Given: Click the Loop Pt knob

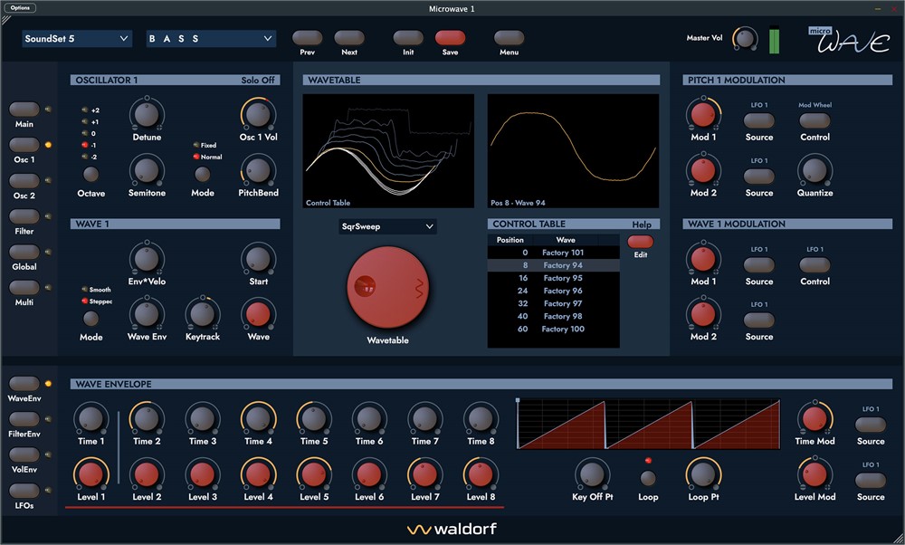Looking at the screenshot, I should (x=703, y=473).
